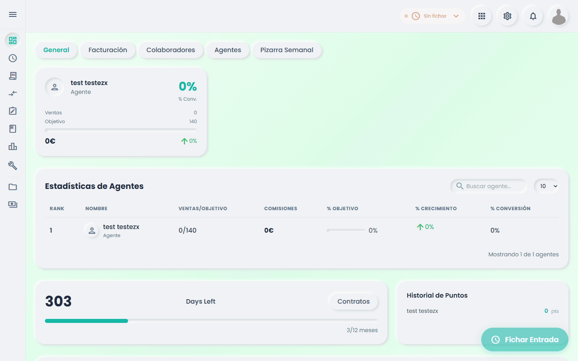Image resolution: width=578 pixels, height=361 pixels.
Task: Open the clipboard edit icon in sidebar
Action: 12,111
